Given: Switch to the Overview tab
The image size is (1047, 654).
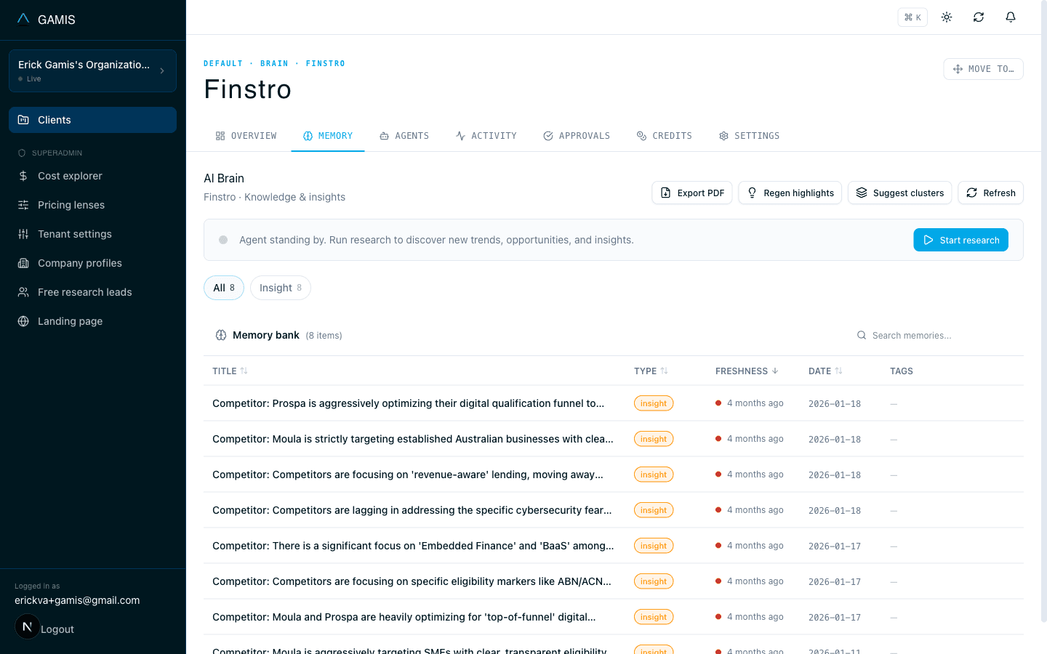Looking at the screenshot, I should [246, 136].
